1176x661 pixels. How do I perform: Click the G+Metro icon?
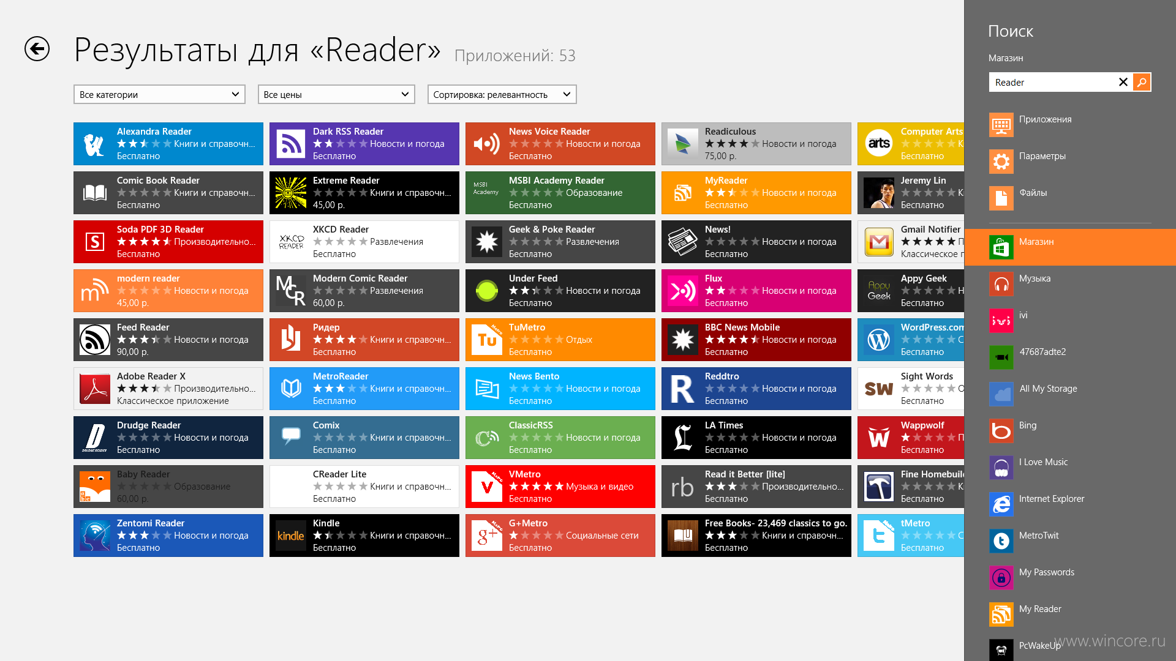click(487, 536)
